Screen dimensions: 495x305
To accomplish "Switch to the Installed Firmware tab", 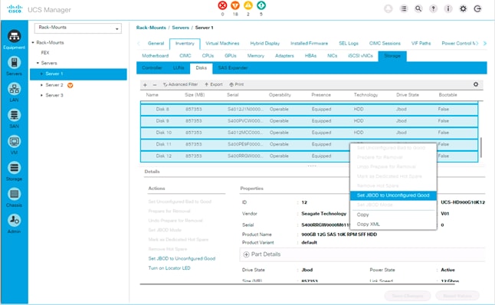I will 309,44.
